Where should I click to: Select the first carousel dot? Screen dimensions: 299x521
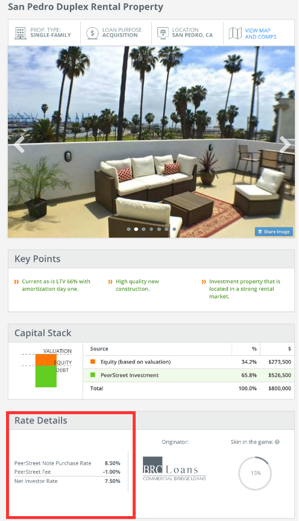128,229
